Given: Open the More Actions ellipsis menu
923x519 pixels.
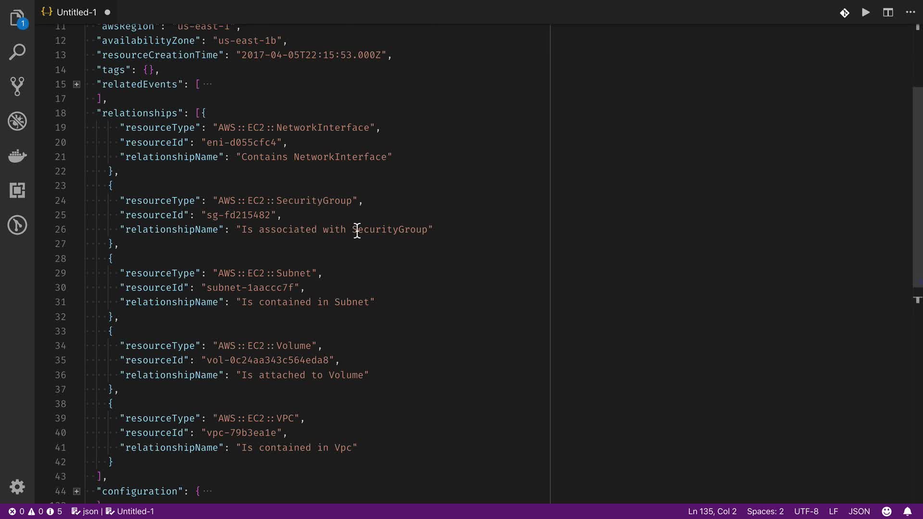Looking at the screenshot, I should [x=911, y=12].
